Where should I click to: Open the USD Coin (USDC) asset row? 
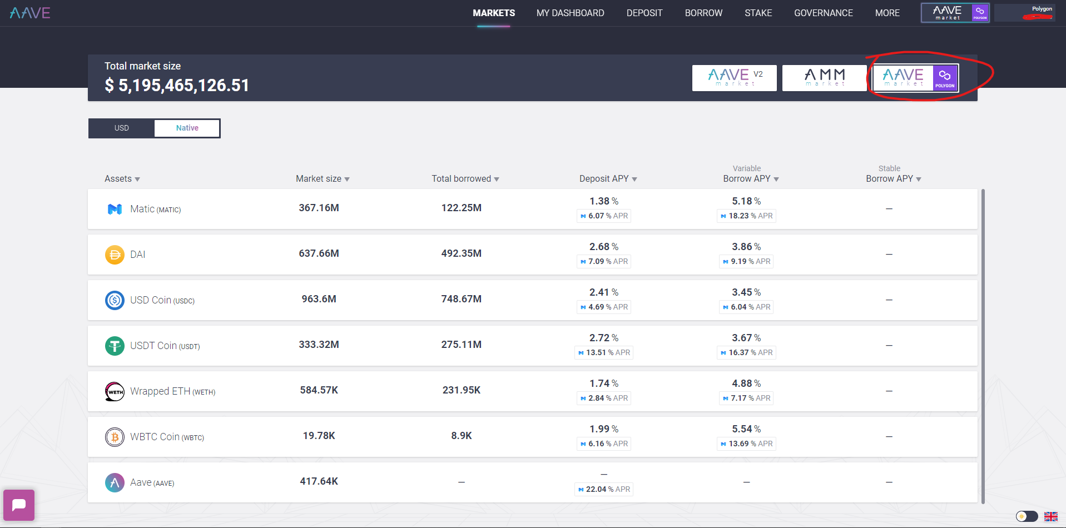tap(532, 300)
